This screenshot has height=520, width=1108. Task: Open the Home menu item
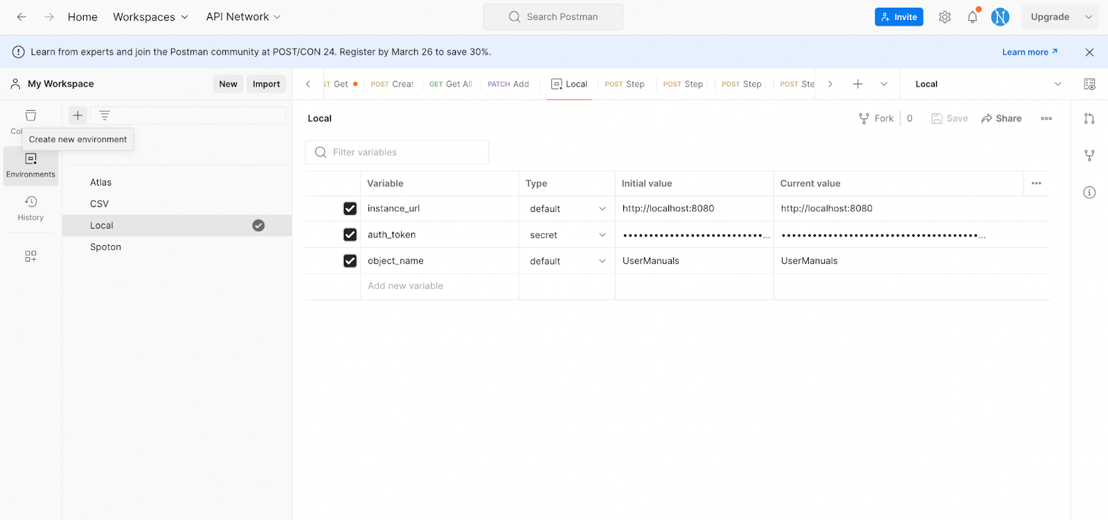click(x=82, y=17)
